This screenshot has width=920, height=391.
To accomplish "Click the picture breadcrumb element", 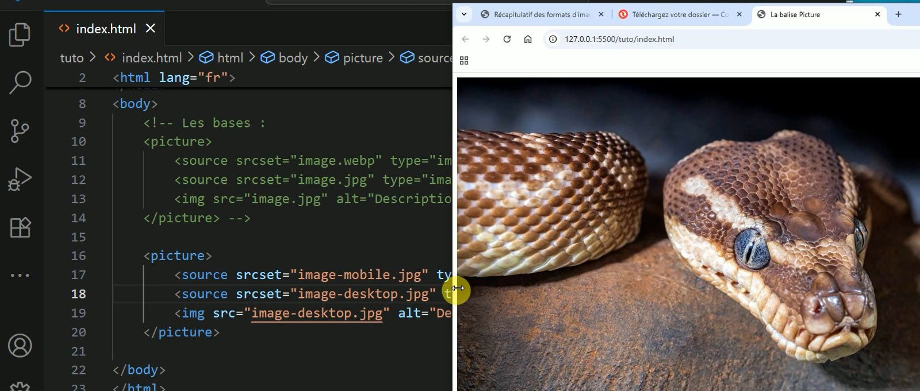I will pyautogui.click(x=354, y=58).
